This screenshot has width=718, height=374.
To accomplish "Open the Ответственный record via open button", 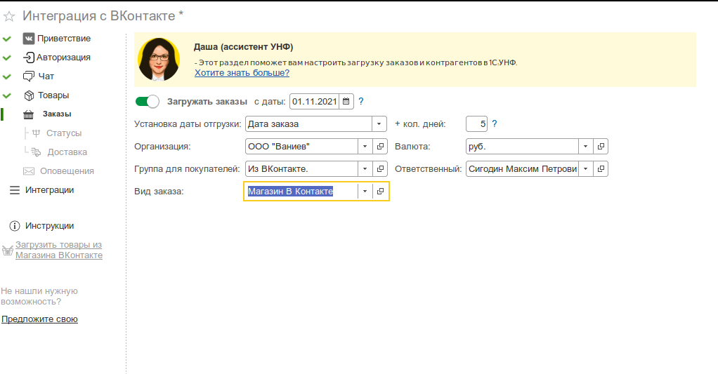I will click(601, 168).
